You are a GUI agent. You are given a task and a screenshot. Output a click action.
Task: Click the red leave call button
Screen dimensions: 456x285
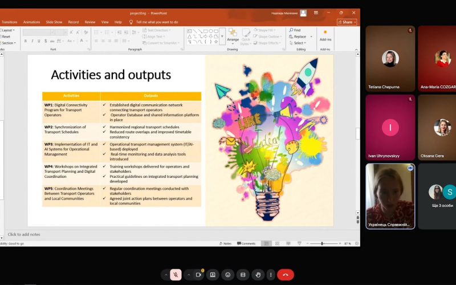[x=286, y=275]
